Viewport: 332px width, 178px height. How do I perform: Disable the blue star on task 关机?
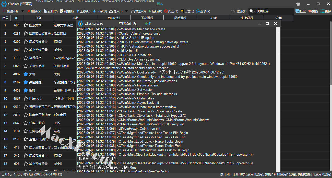[x=26, y=74]
